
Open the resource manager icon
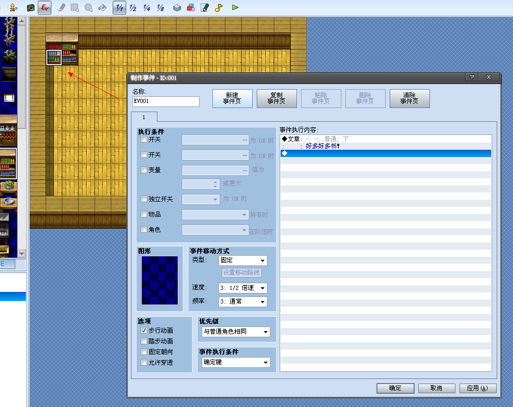click(x=191, y=7)
